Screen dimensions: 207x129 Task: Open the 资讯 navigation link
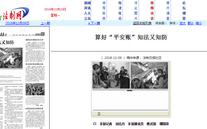click(87, 8)
